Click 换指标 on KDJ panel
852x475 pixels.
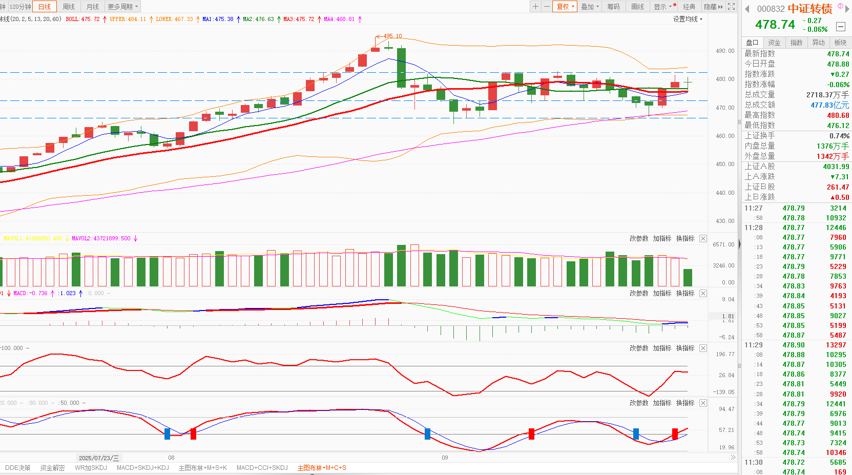click(x=685, y=403)
